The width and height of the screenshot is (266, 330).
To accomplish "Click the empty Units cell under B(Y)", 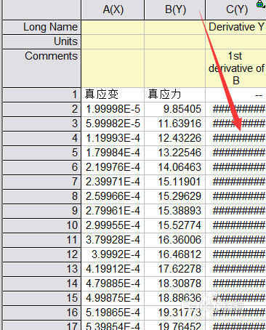I will click(175, 41).
